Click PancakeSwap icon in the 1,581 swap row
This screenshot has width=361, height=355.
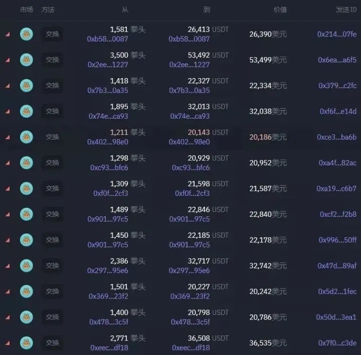click(26, 34)
